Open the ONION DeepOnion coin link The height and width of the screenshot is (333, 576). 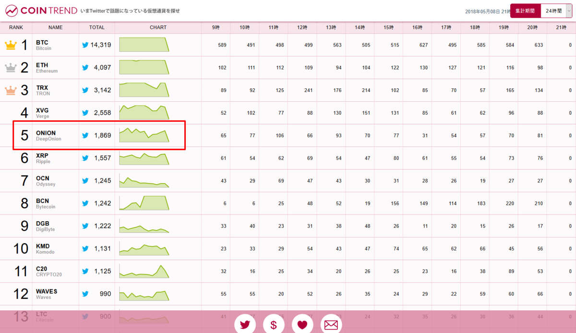click(x=48, y=135)
